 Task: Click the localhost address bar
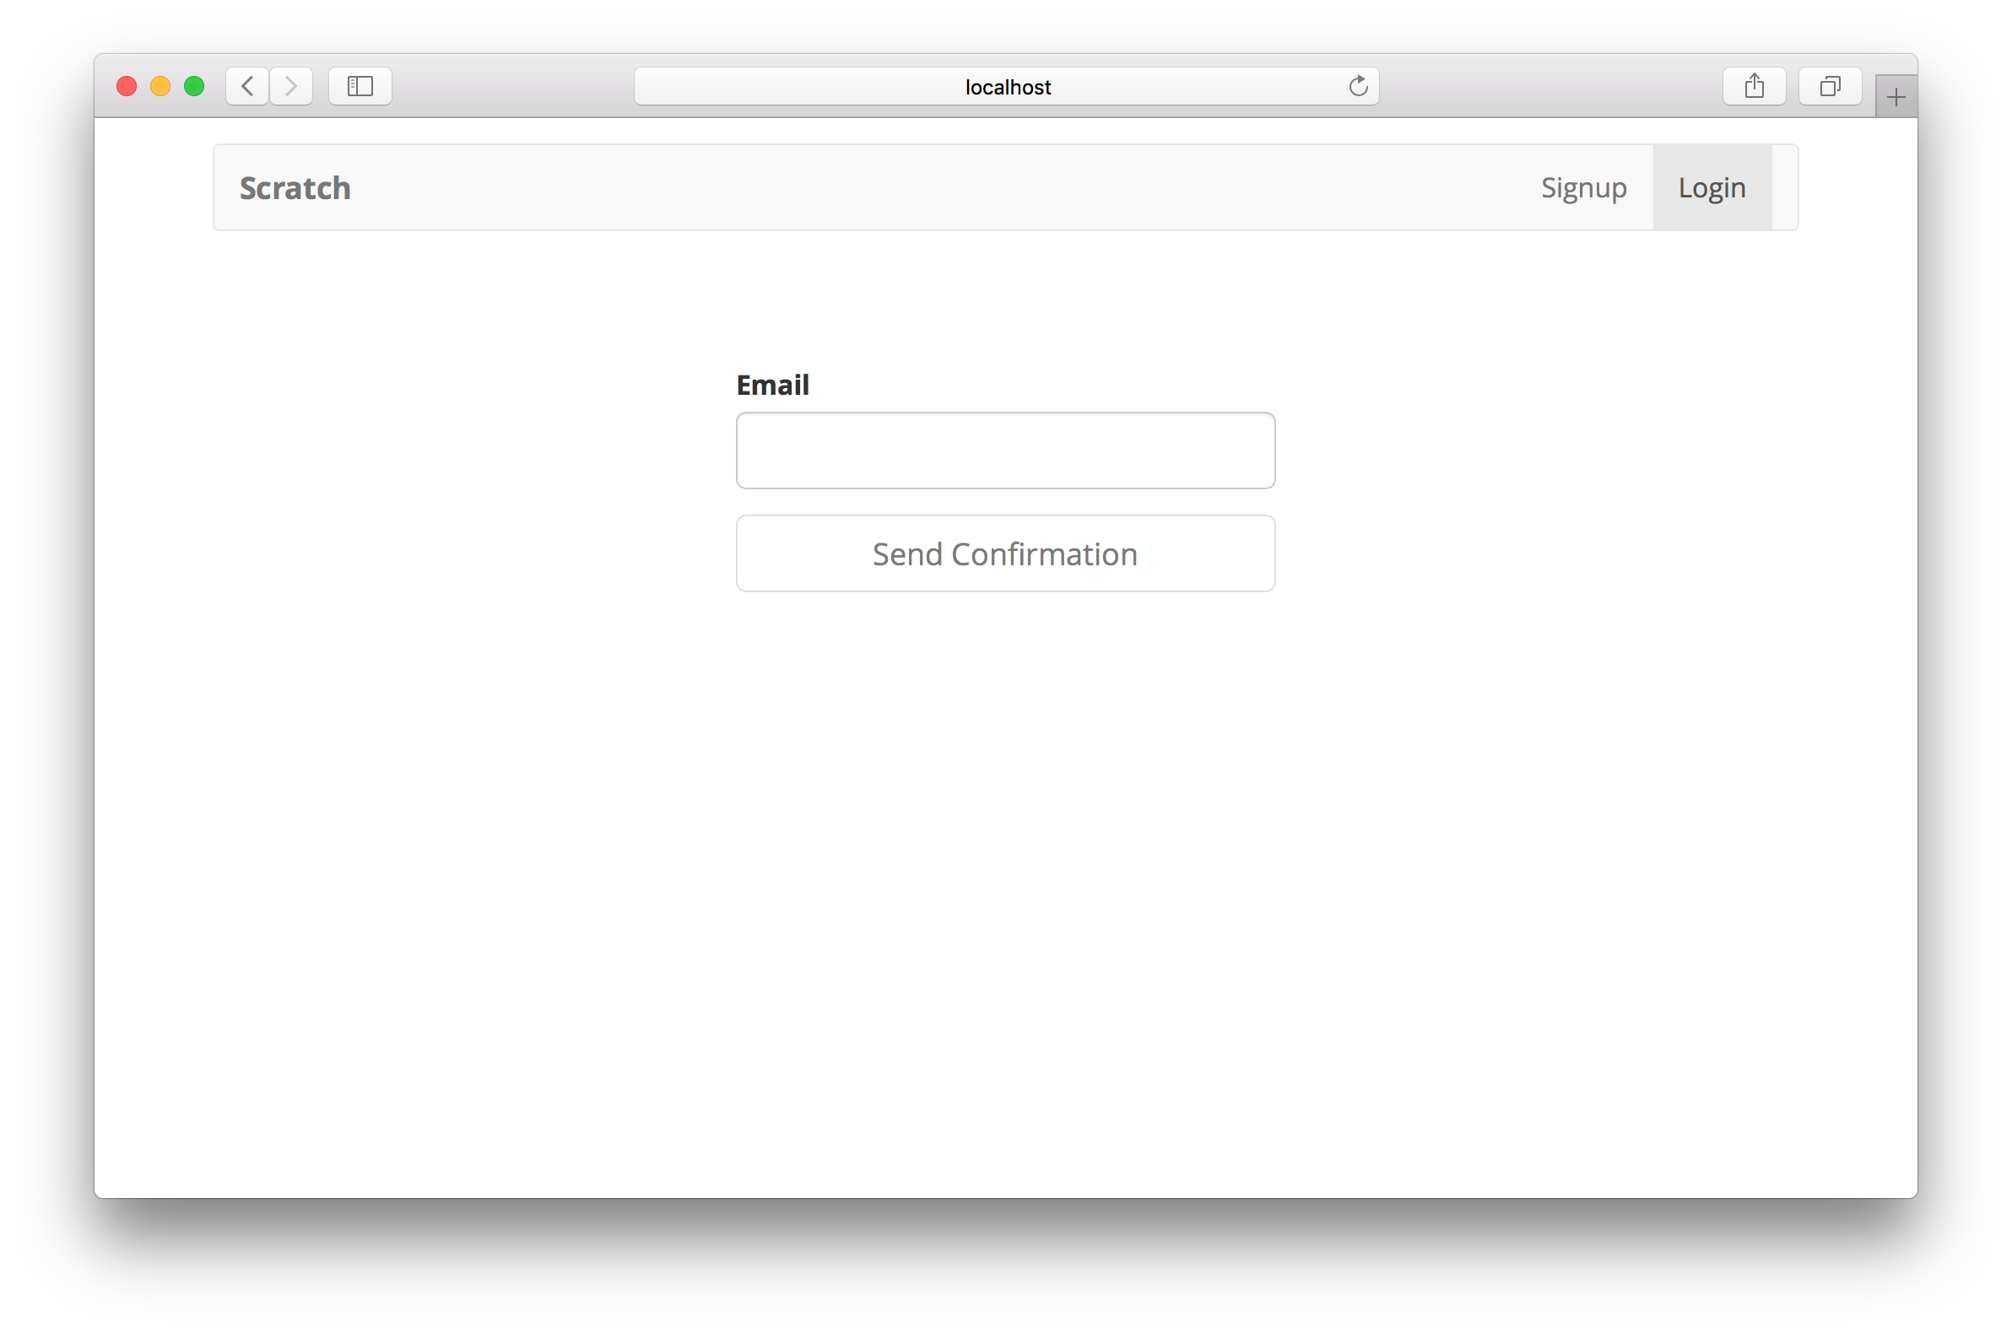click(1006, 86)
